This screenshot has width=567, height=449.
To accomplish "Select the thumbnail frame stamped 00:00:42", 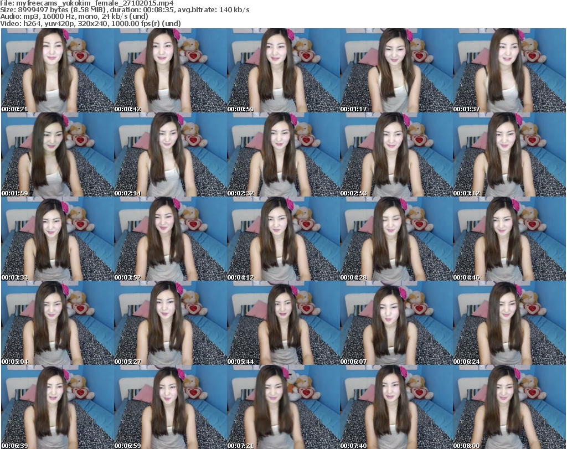I will pos(171,70).
